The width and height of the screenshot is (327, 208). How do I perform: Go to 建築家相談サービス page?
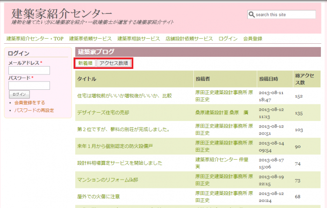point(139,39)
